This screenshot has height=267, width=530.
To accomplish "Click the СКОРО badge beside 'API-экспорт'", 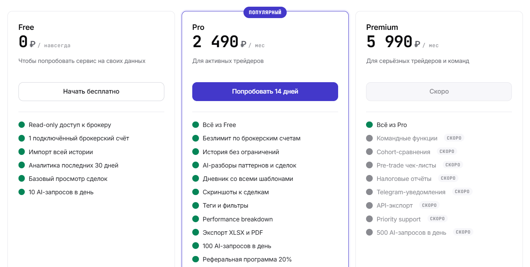I will [430, 205].
